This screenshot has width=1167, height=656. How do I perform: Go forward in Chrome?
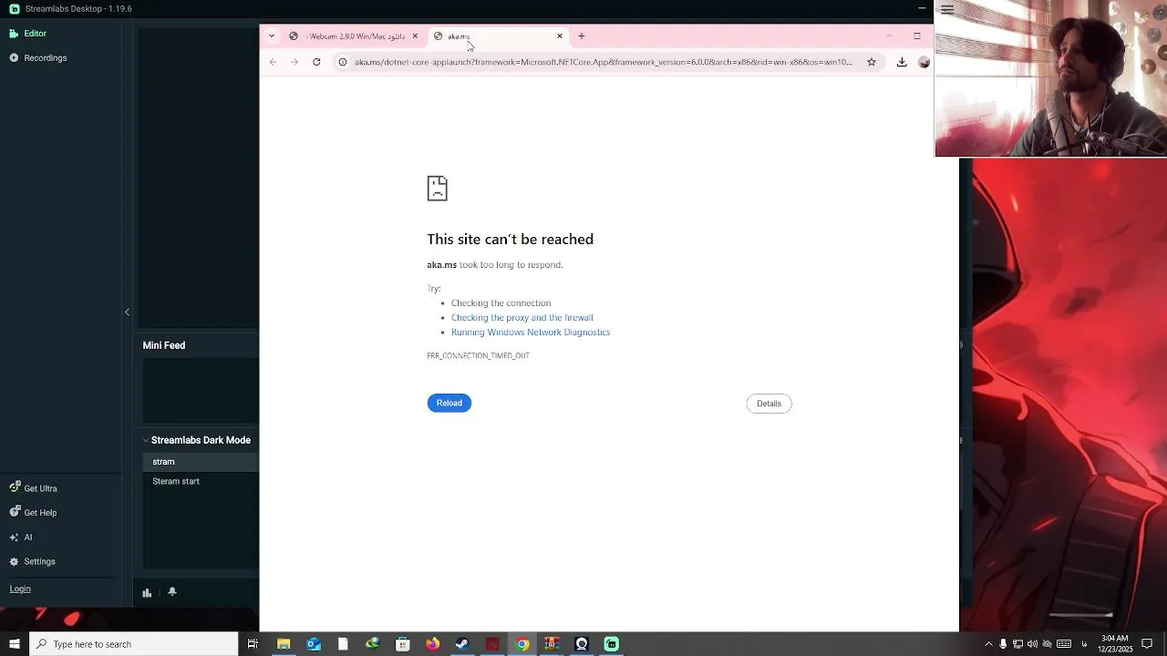tap(294, 62)
